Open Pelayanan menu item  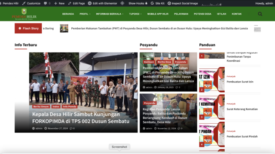[181, 14]
